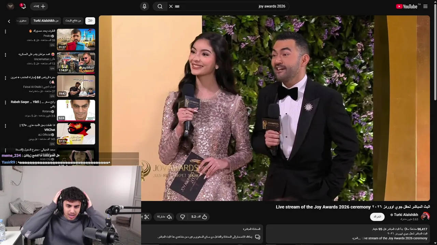Open options menu for the Peaks video
Viewport: 437px width, 245px height.
(x=5, y=32)
